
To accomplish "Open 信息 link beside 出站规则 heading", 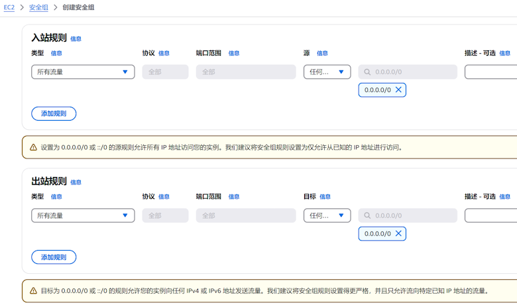I will [x=76, y=182].
